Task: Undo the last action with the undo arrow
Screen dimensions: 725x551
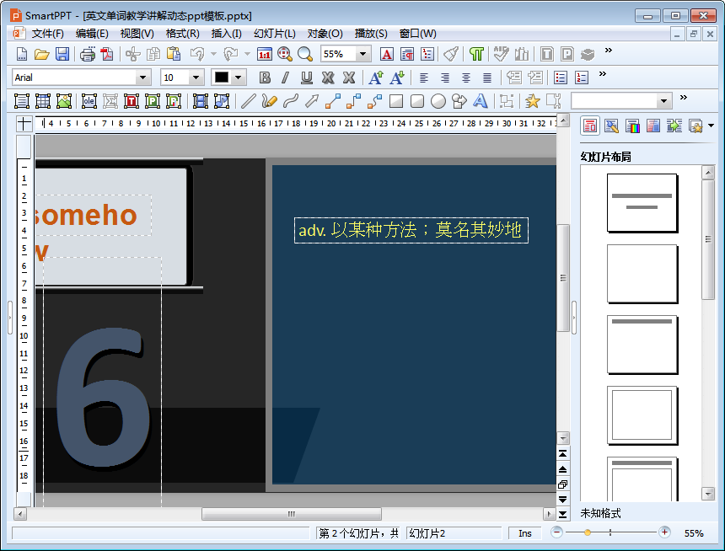Action: click(197, 54)
